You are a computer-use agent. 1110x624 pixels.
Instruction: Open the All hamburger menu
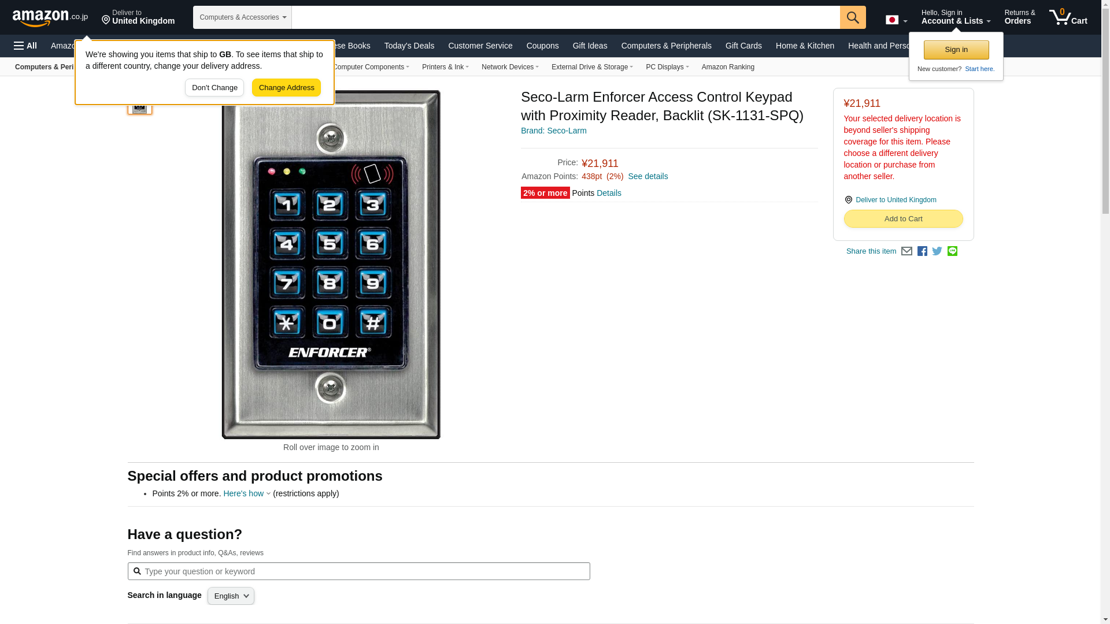(x=25, y=46)
